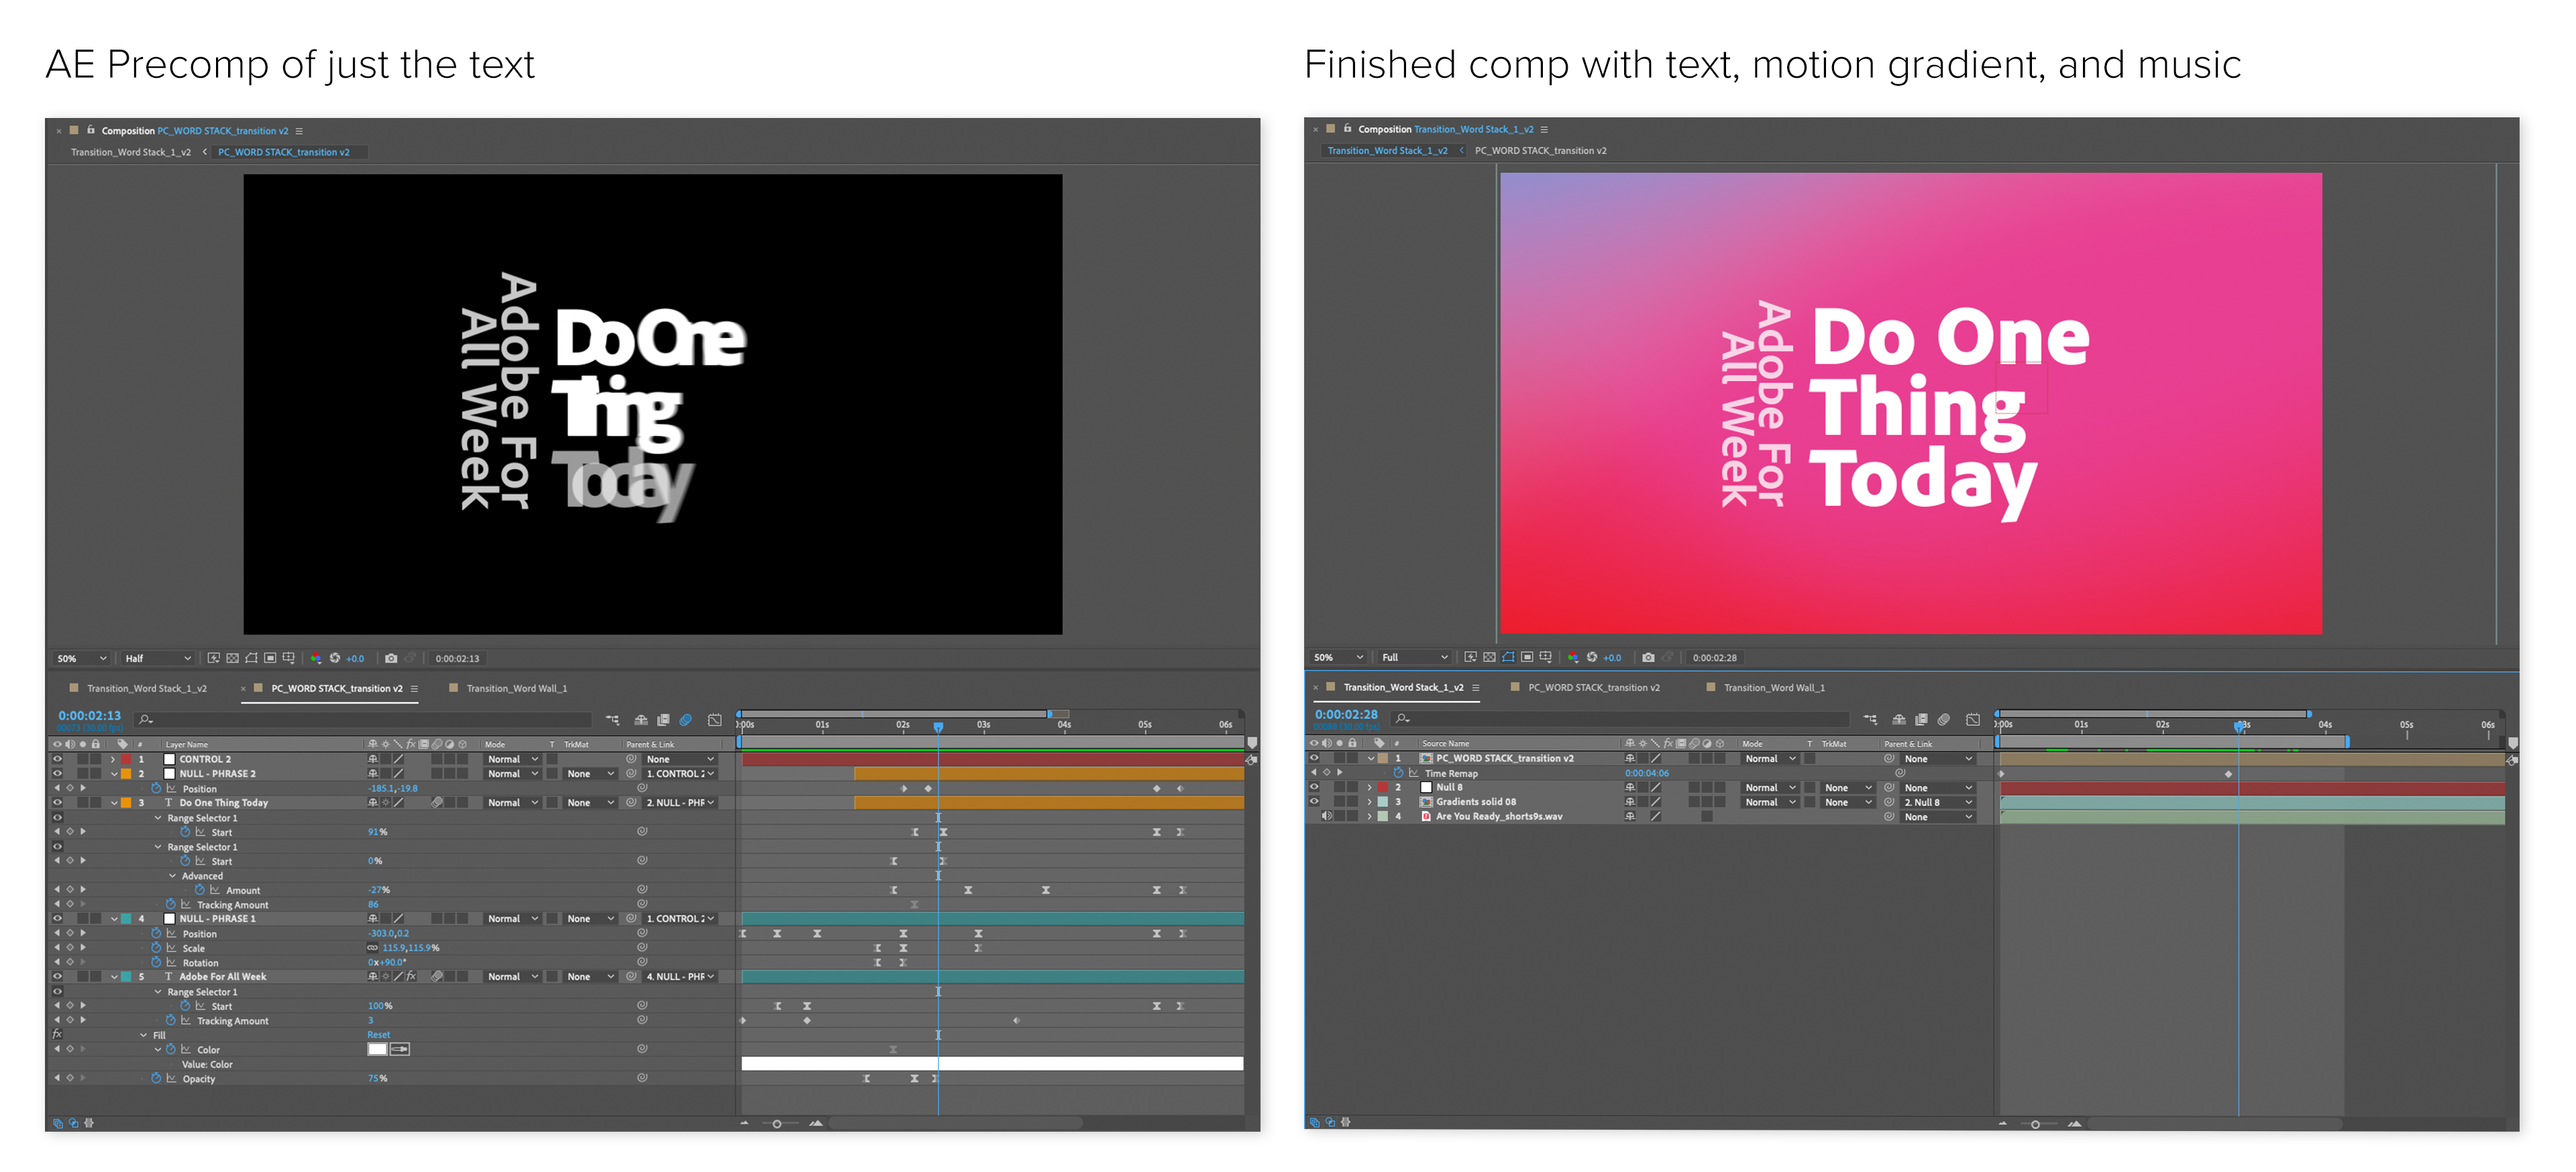This screenshot has width=2576, height=1172.
Task: Expand layer switches pane at bottom-left of left timeline
Action: pos(58,1123)
